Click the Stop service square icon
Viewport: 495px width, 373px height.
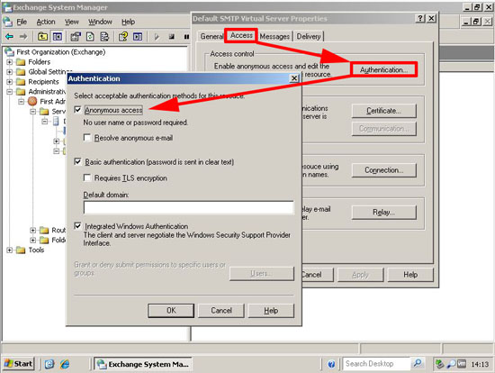pyautogui.click(x=171, y=37)
